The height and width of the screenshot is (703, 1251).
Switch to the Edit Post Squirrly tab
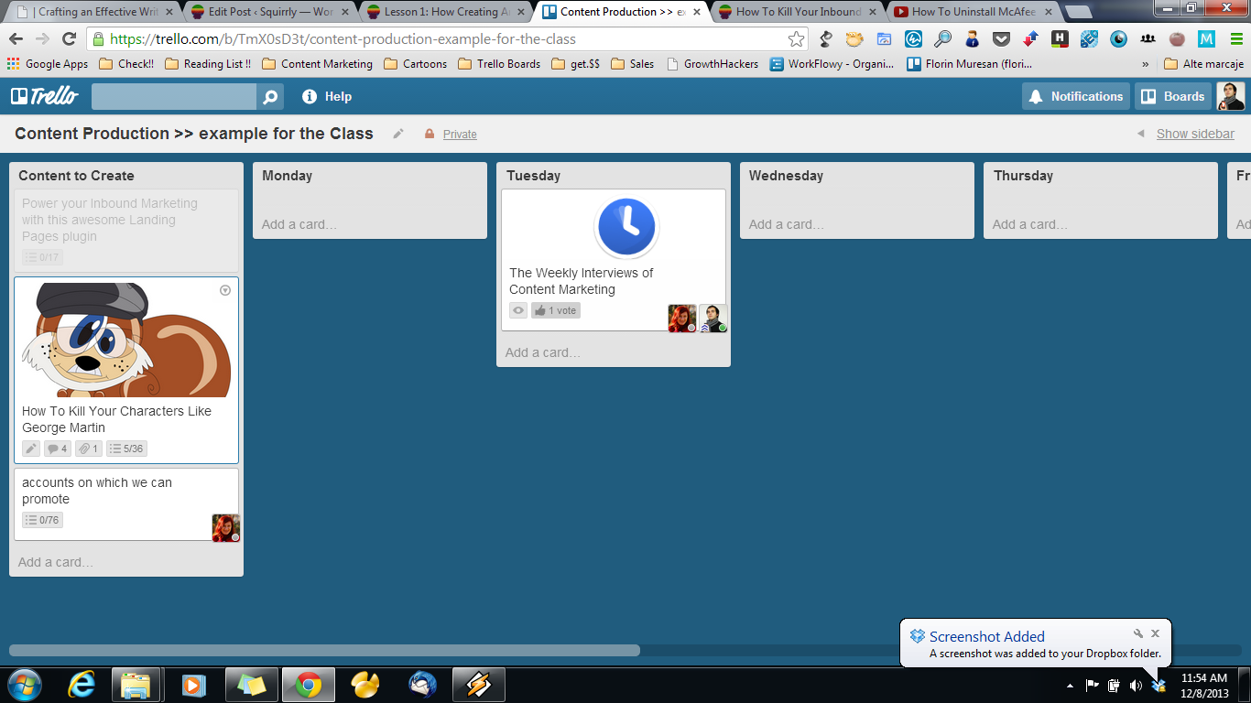pyautogui.click(x=264, y=12)
